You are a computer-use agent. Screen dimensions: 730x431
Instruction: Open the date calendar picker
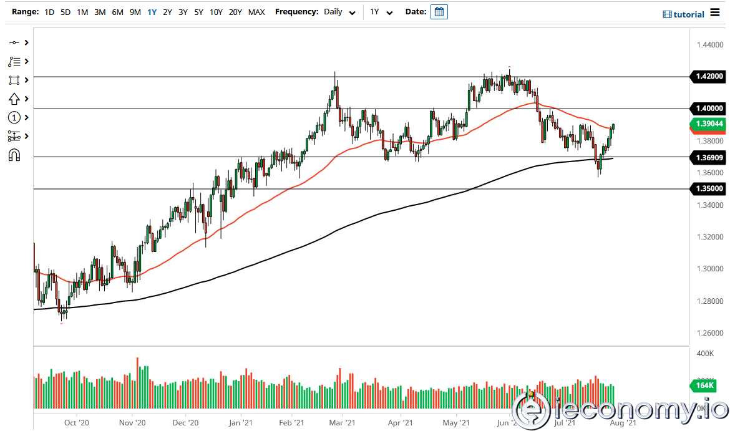(x=439, y=11)
